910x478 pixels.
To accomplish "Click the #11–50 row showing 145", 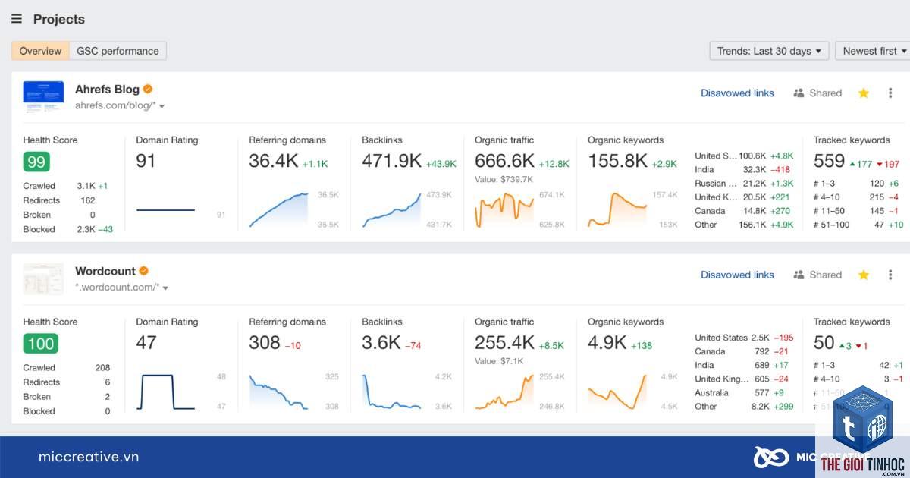I will pyautogui.click(x=857, y=211).
